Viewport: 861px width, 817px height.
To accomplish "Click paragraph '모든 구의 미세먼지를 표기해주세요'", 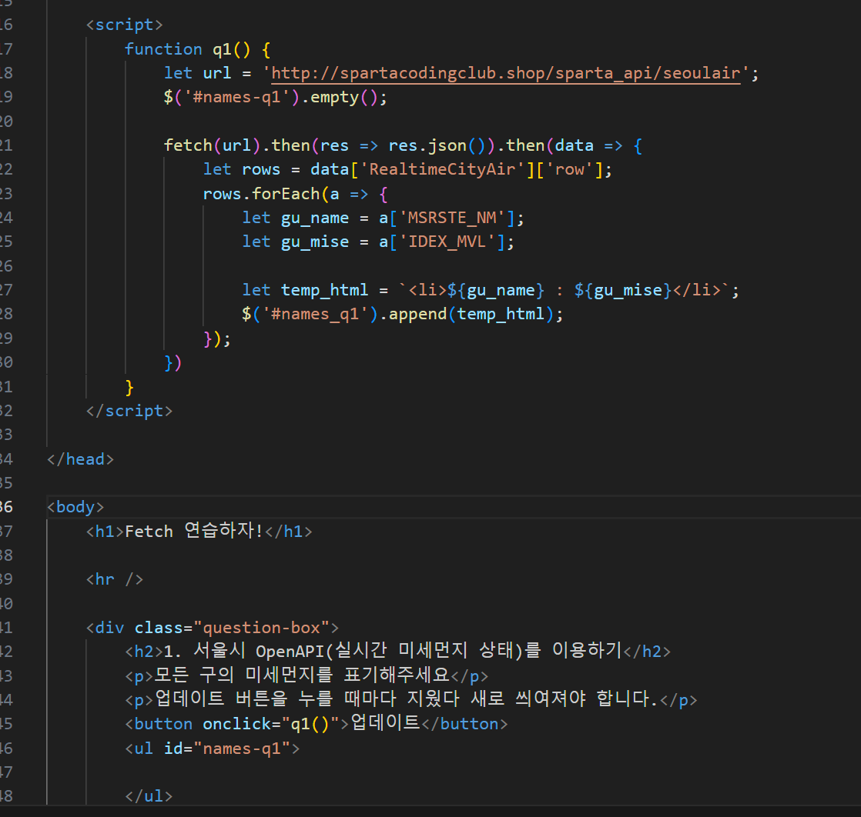I will pos(302,675).
